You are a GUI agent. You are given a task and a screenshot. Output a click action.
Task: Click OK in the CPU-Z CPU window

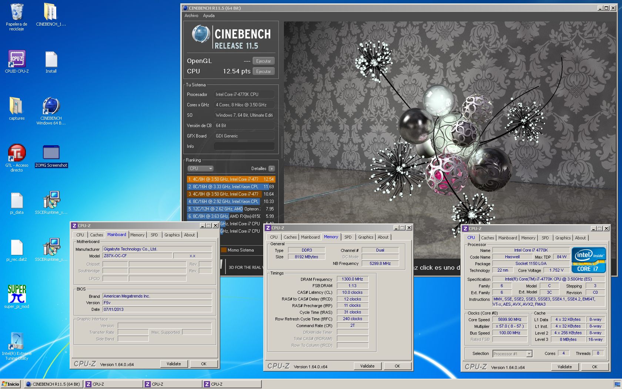pyautogui.click(x=595, y=367)
